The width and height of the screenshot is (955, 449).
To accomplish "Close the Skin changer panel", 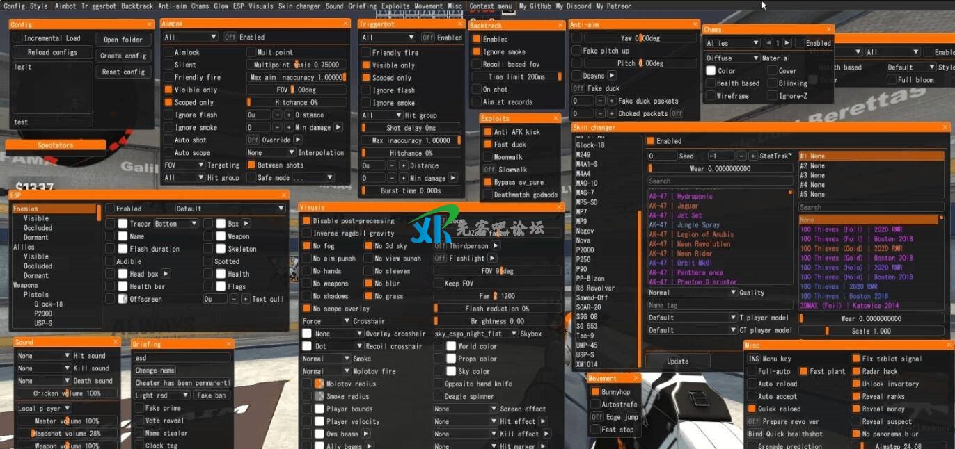I will (945, 127).
